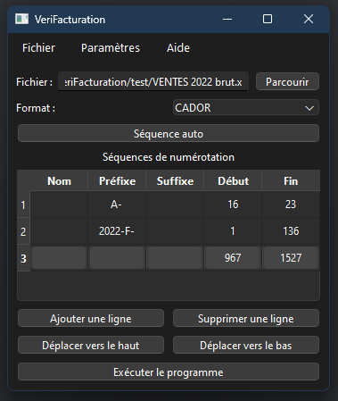The width and height of the screenshot is (338, 401).
Task: Select the Fin column header
Action: [x=291, y=180]
